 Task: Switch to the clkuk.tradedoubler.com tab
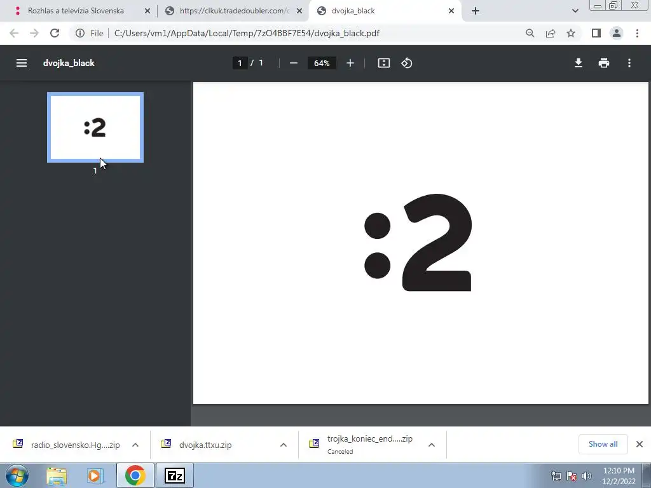click(235, 11)
